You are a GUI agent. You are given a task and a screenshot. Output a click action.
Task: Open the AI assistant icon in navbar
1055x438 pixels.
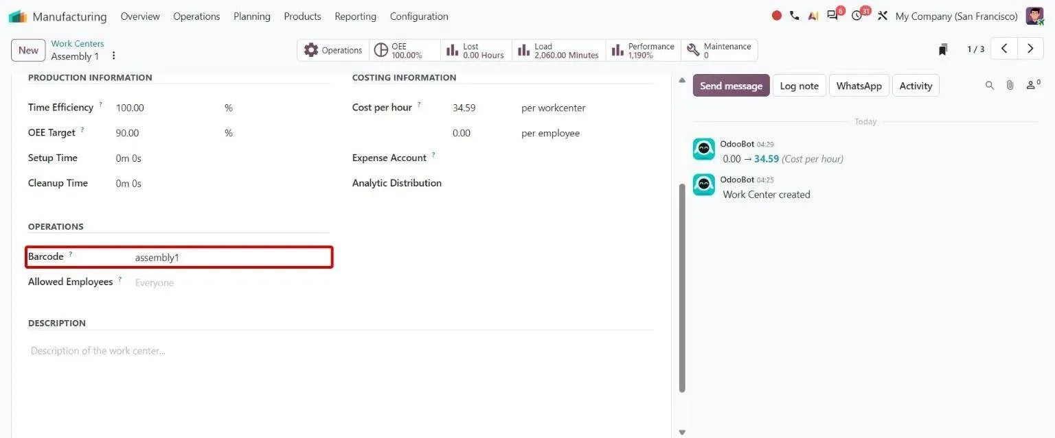813,16
